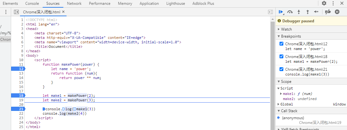The image size is (347, 130).
Task: Open navigator more options menu
Action: click(6, 12)
